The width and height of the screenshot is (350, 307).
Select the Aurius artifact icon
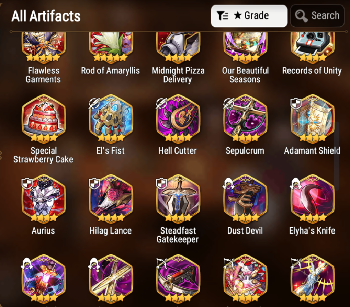click(44, 199)
